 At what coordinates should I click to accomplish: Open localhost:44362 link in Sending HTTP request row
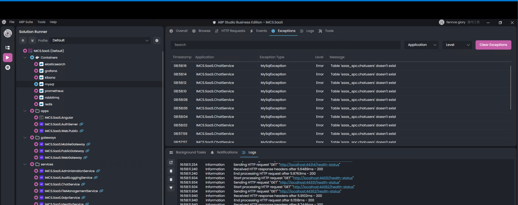pyautogui.click(x=310, y=191)
